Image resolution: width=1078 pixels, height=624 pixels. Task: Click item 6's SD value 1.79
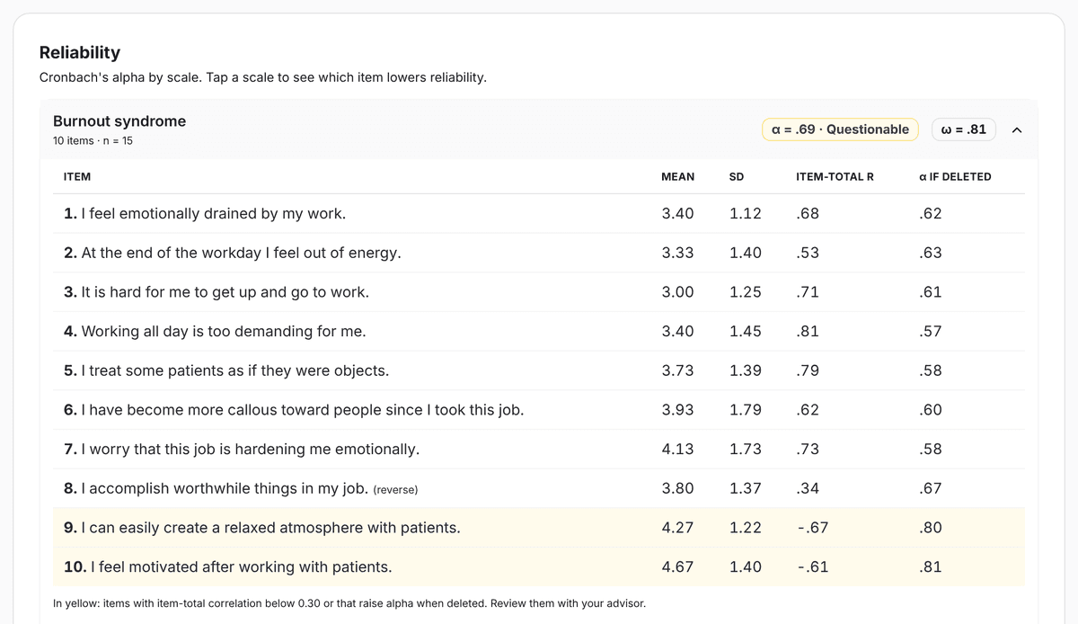point(745,410)
